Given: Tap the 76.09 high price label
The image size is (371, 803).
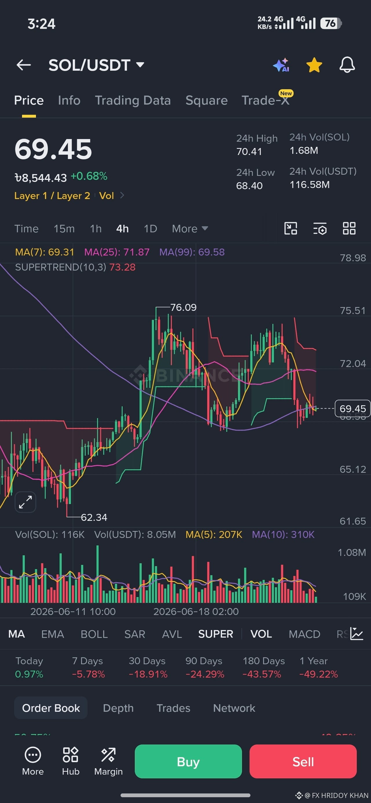Looking at the screenshot, I should click(x=183, y=307).
